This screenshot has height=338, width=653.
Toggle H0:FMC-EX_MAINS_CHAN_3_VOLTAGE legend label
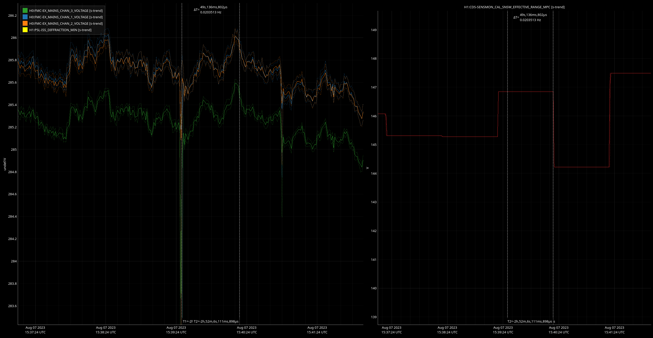pos(66,11)
